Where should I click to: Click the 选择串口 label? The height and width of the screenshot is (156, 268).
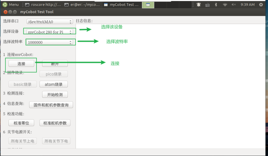point(11,21)
